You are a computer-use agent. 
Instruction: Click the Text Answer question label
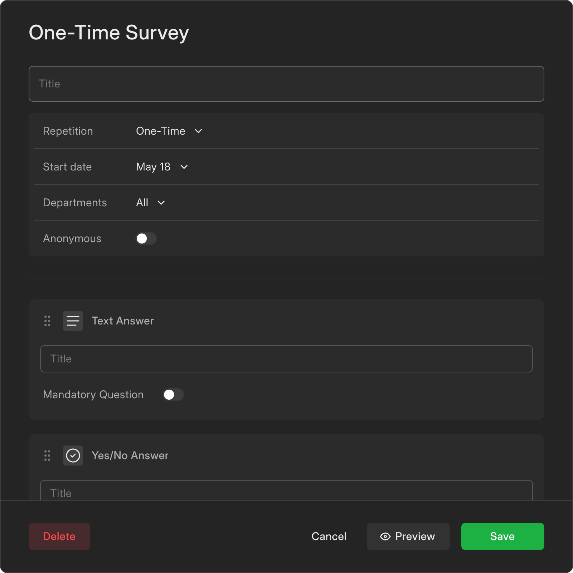point(122,321)
